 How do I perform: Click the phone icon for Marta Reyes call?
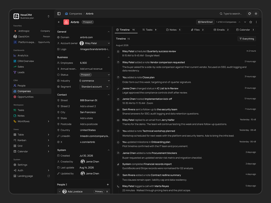coord(118,187)
